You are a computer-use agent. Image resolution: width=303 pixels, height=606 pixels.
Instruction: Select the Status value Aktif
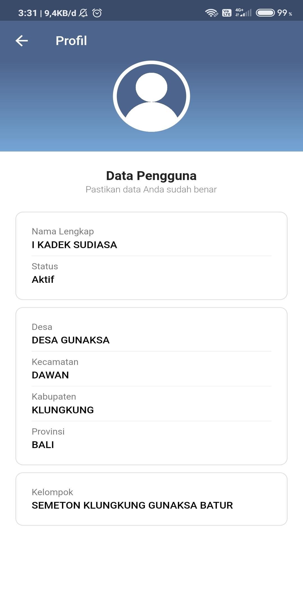coord(43,279)
